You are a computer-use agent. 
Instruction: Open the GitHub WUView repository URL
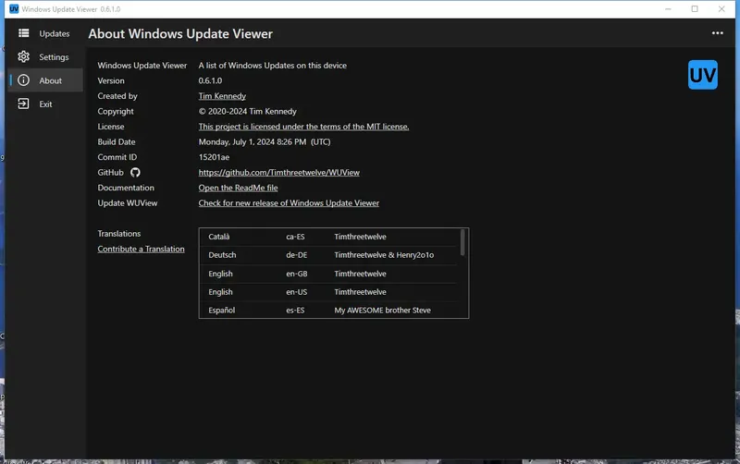(x=279, y=173)
